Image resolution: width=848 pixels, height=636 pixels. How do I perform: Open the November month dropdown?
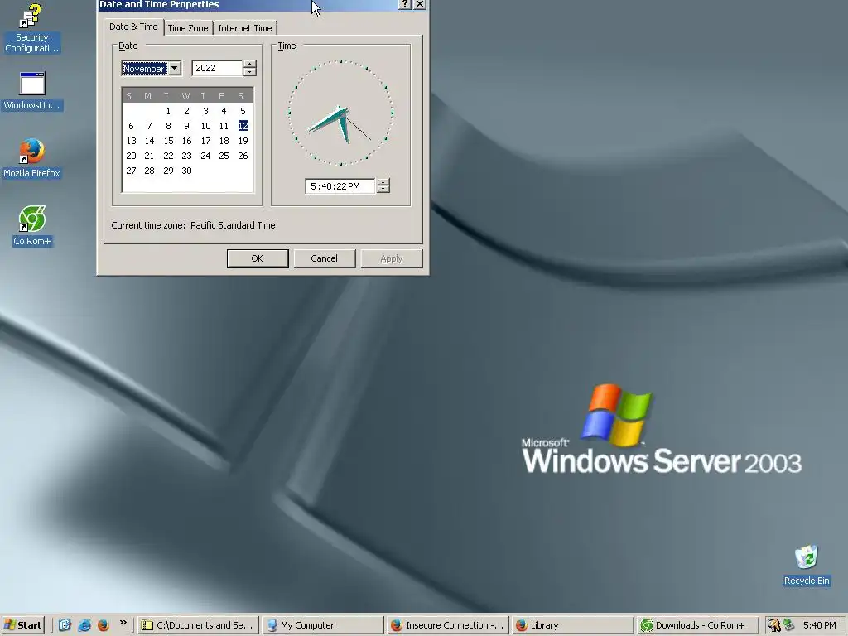tap(174, 68)
